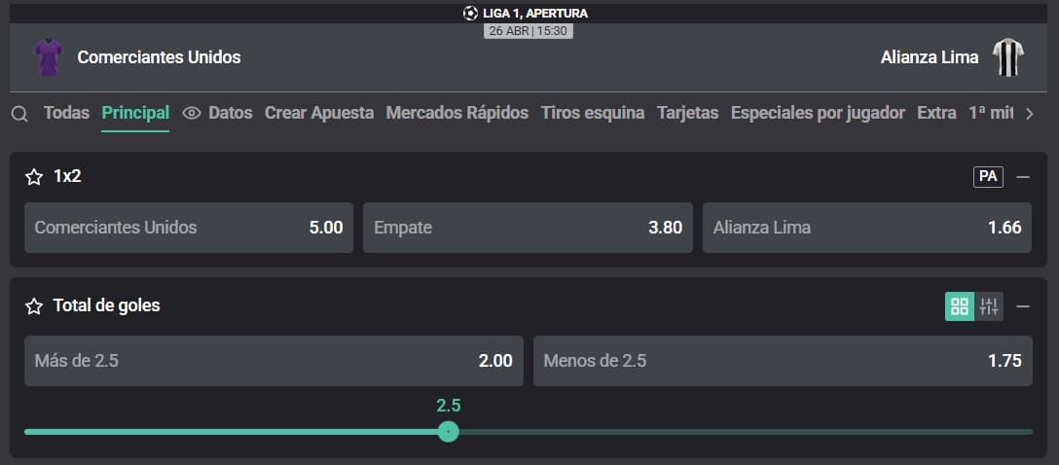This screenshot has width=1059, height=465.
Task: Open the Tiros esquina tab
Action: (x=592, y=113)
